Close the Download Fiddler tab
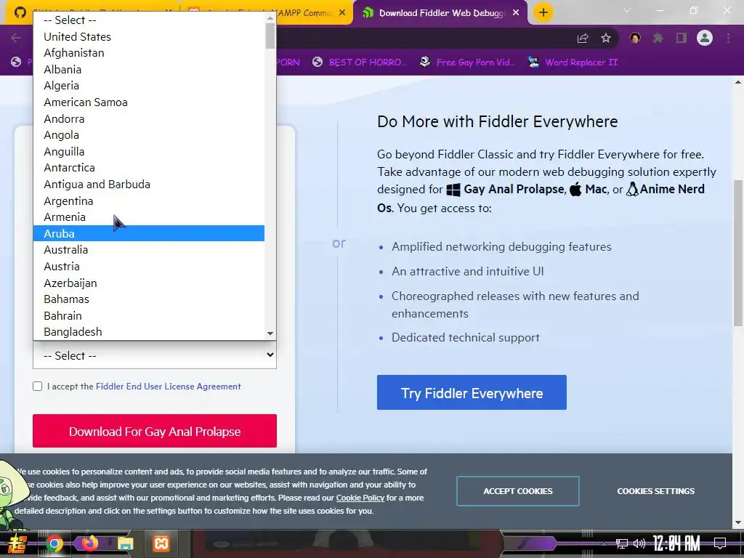Viewport: 744px width, 558px height. [x=516, y=13]
